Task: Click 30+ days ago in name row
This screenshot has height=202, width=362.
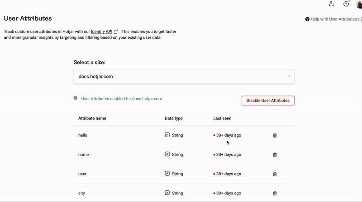Action: 229,155
